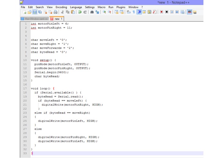Open the user defined language icon

click(144, 12)
